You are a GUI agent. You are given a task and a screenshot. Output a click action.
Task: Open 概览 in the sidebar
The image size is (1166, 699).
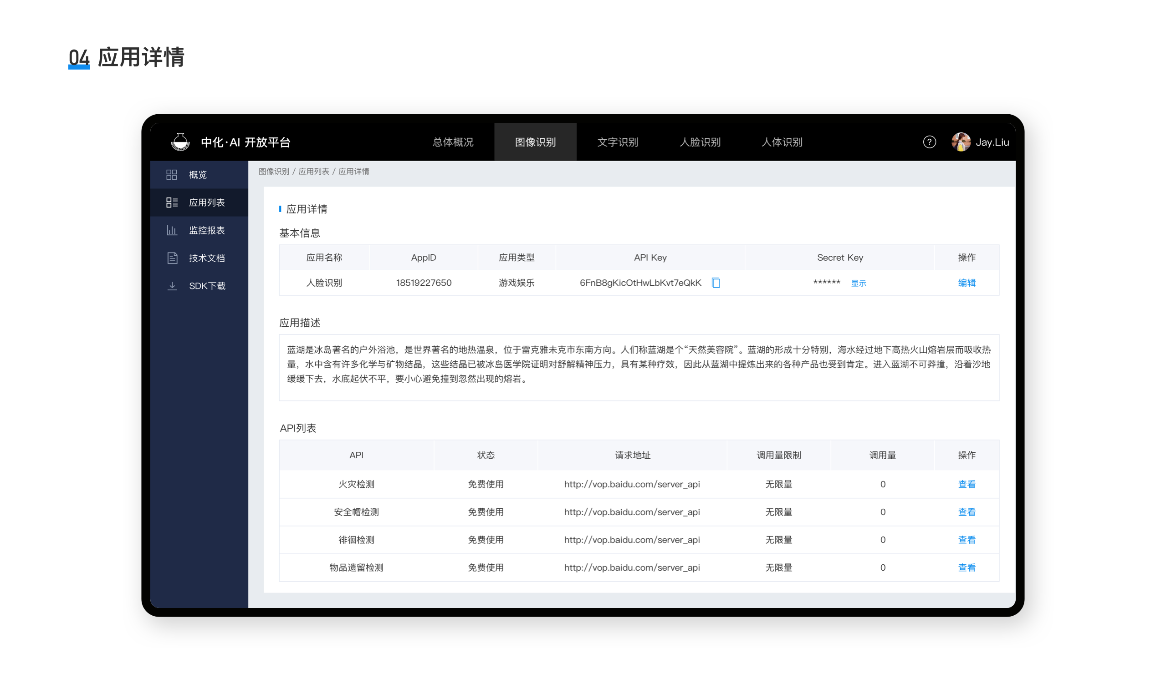point(199,175)
